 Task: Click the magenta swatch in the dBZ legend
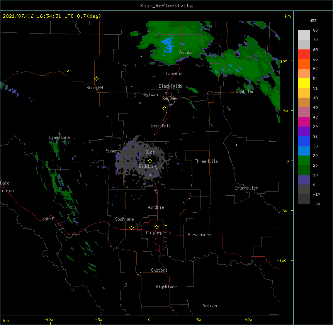point(304,122)
